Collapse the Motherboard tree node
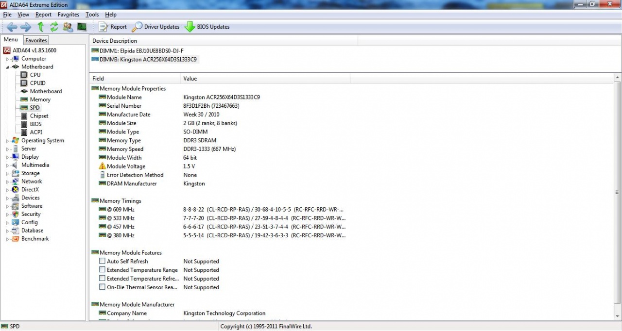The height and width of the screenshot is (331, 622). [7, 67]
